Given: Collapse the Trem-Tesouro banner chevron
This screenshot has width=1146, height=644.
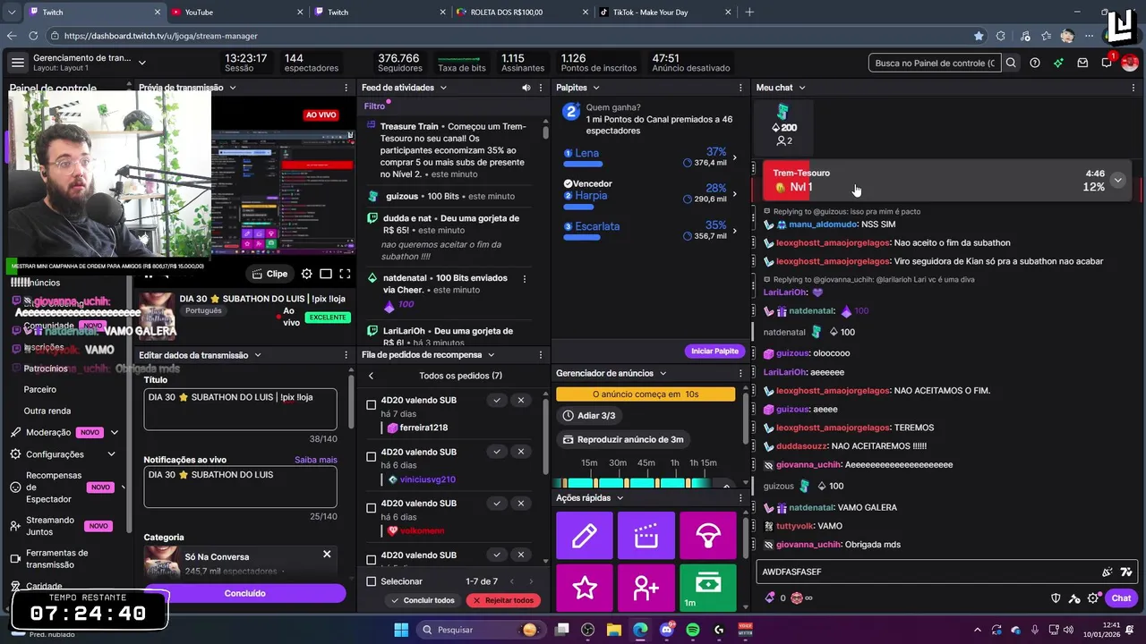Looking at the screenshot, I should tap(1117, 180).
